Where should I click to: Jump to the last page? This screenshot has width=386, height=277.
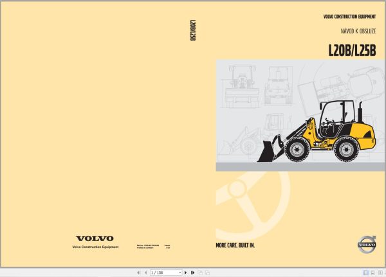(193, 273)
